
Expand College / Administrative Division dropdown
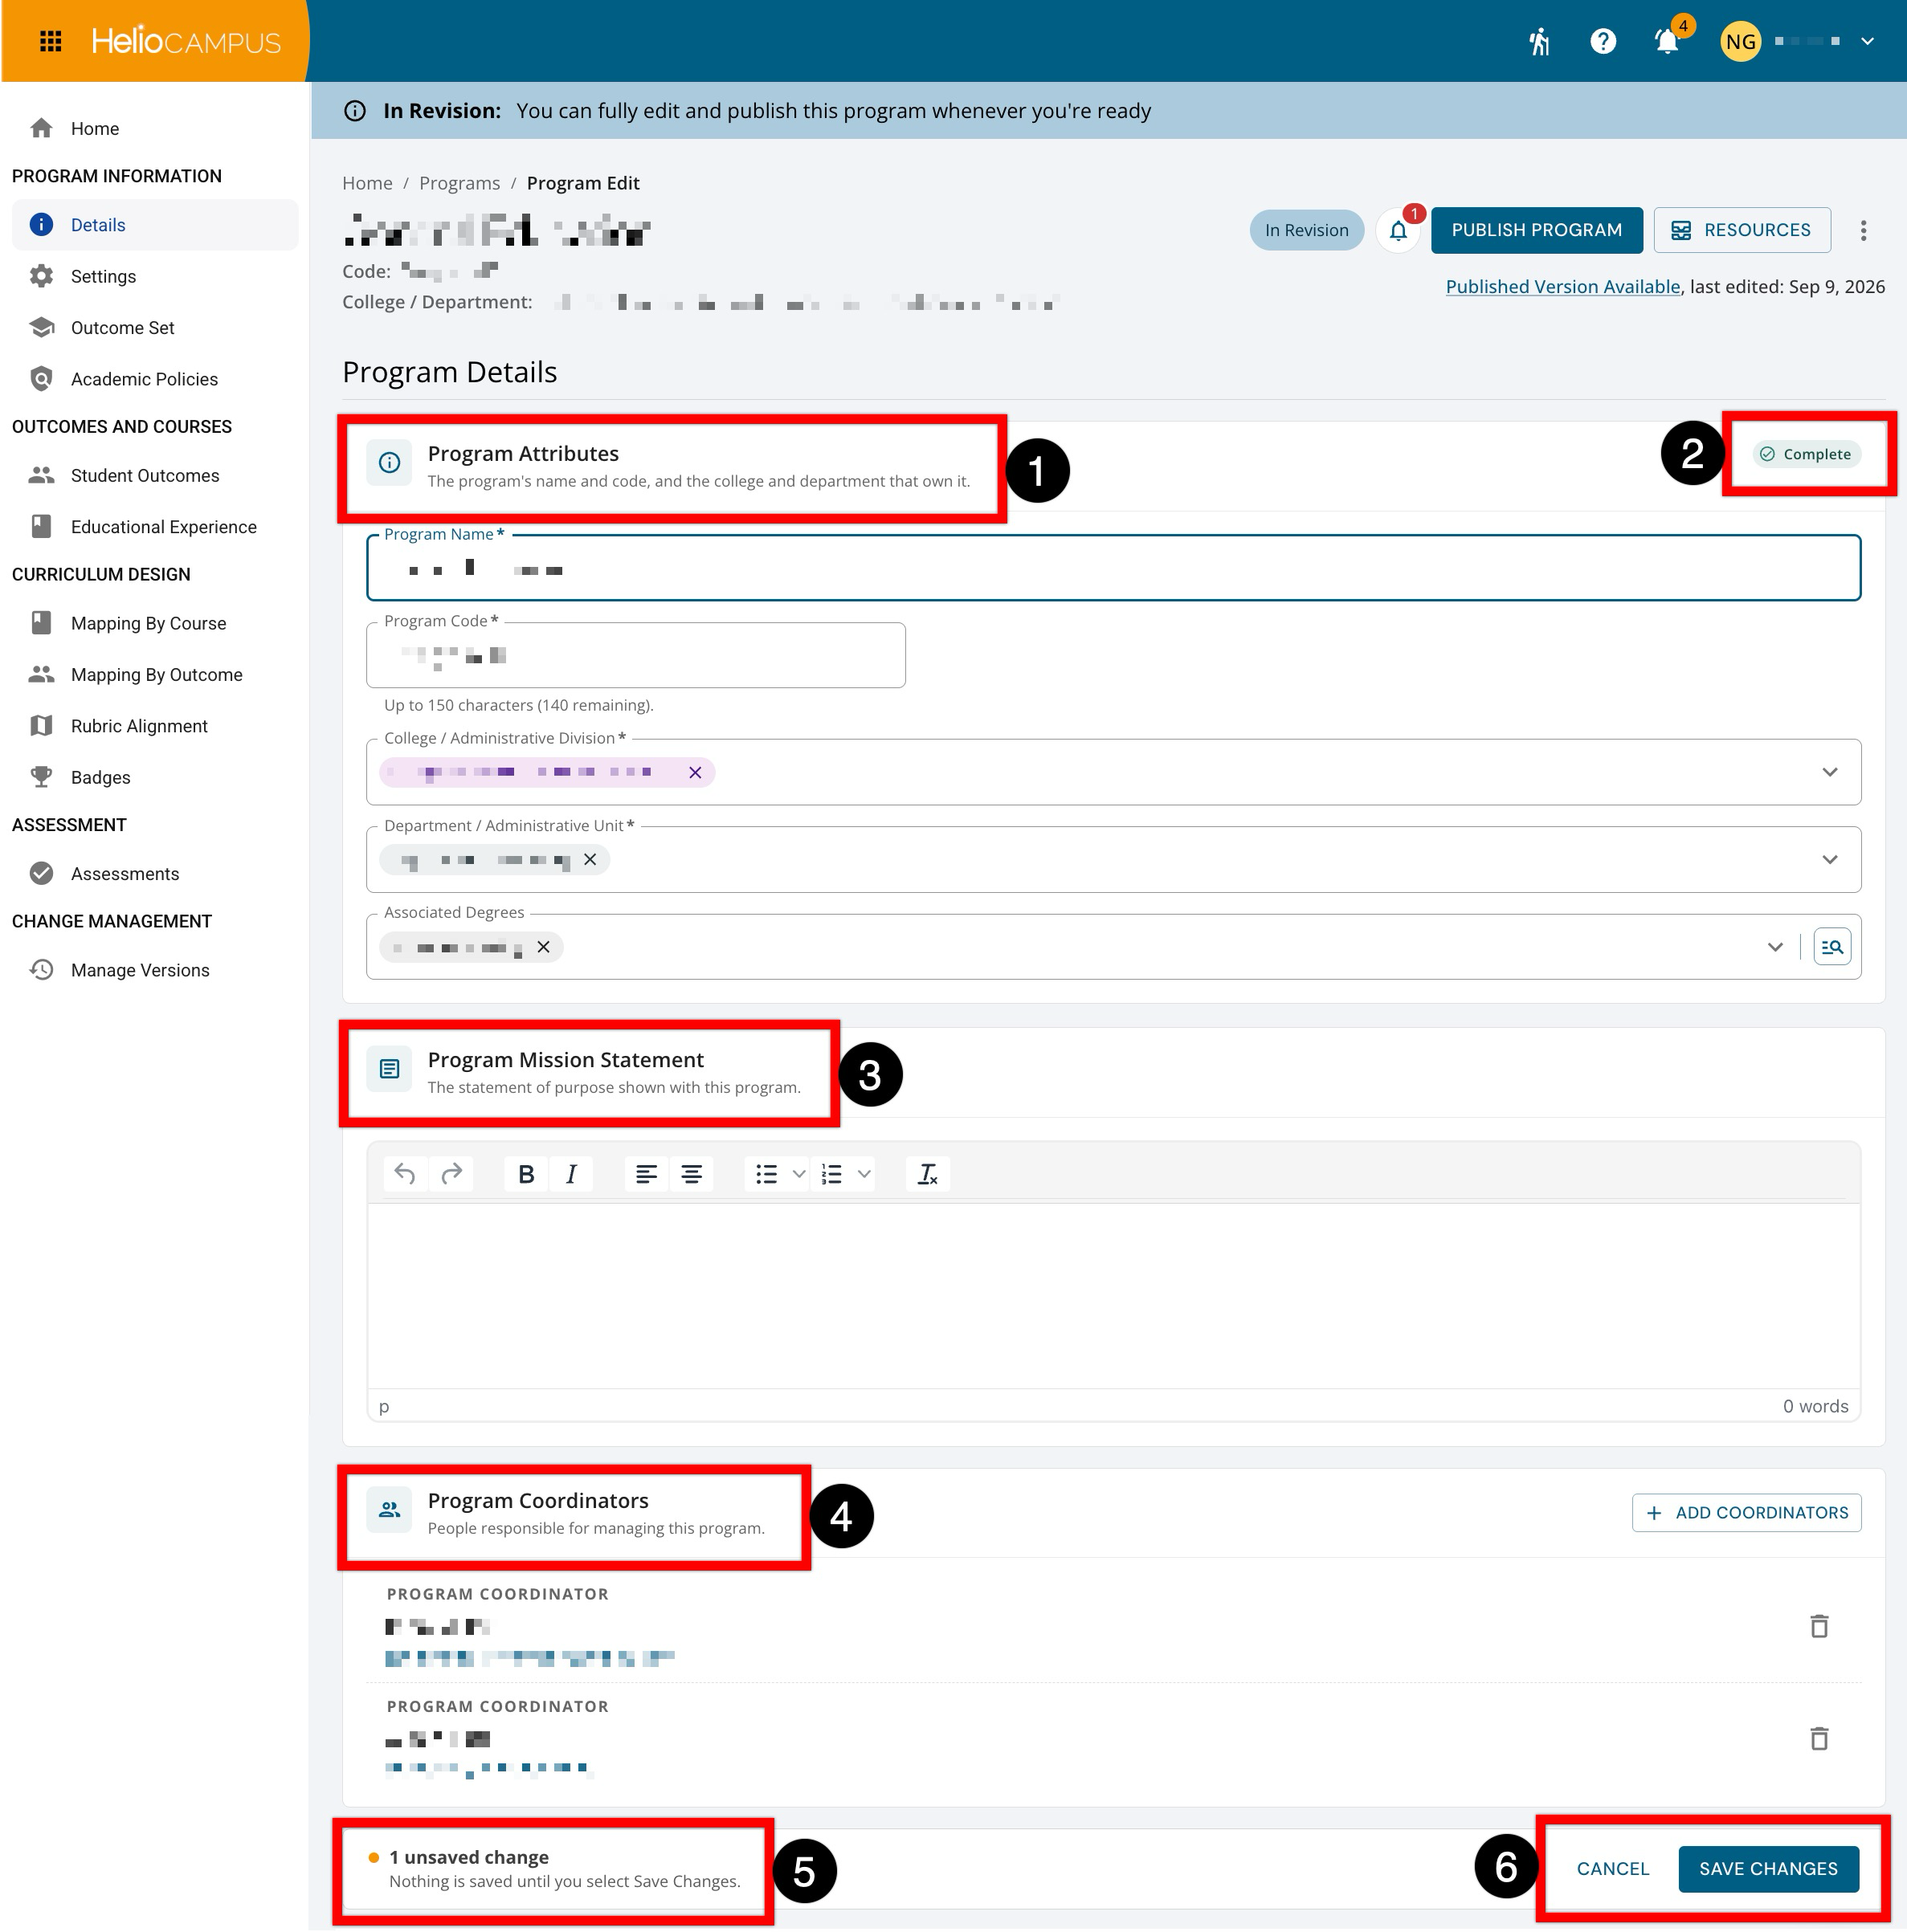pos(1829,772)
